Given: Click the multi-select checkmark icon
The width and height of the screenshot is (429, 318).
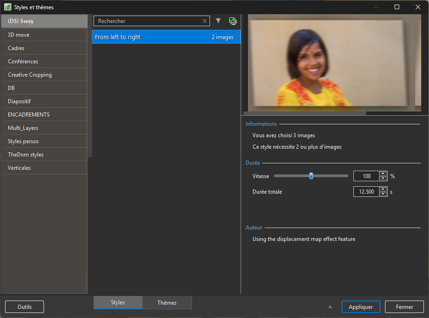Looking at the screenshot, I should tap(232, 21).
